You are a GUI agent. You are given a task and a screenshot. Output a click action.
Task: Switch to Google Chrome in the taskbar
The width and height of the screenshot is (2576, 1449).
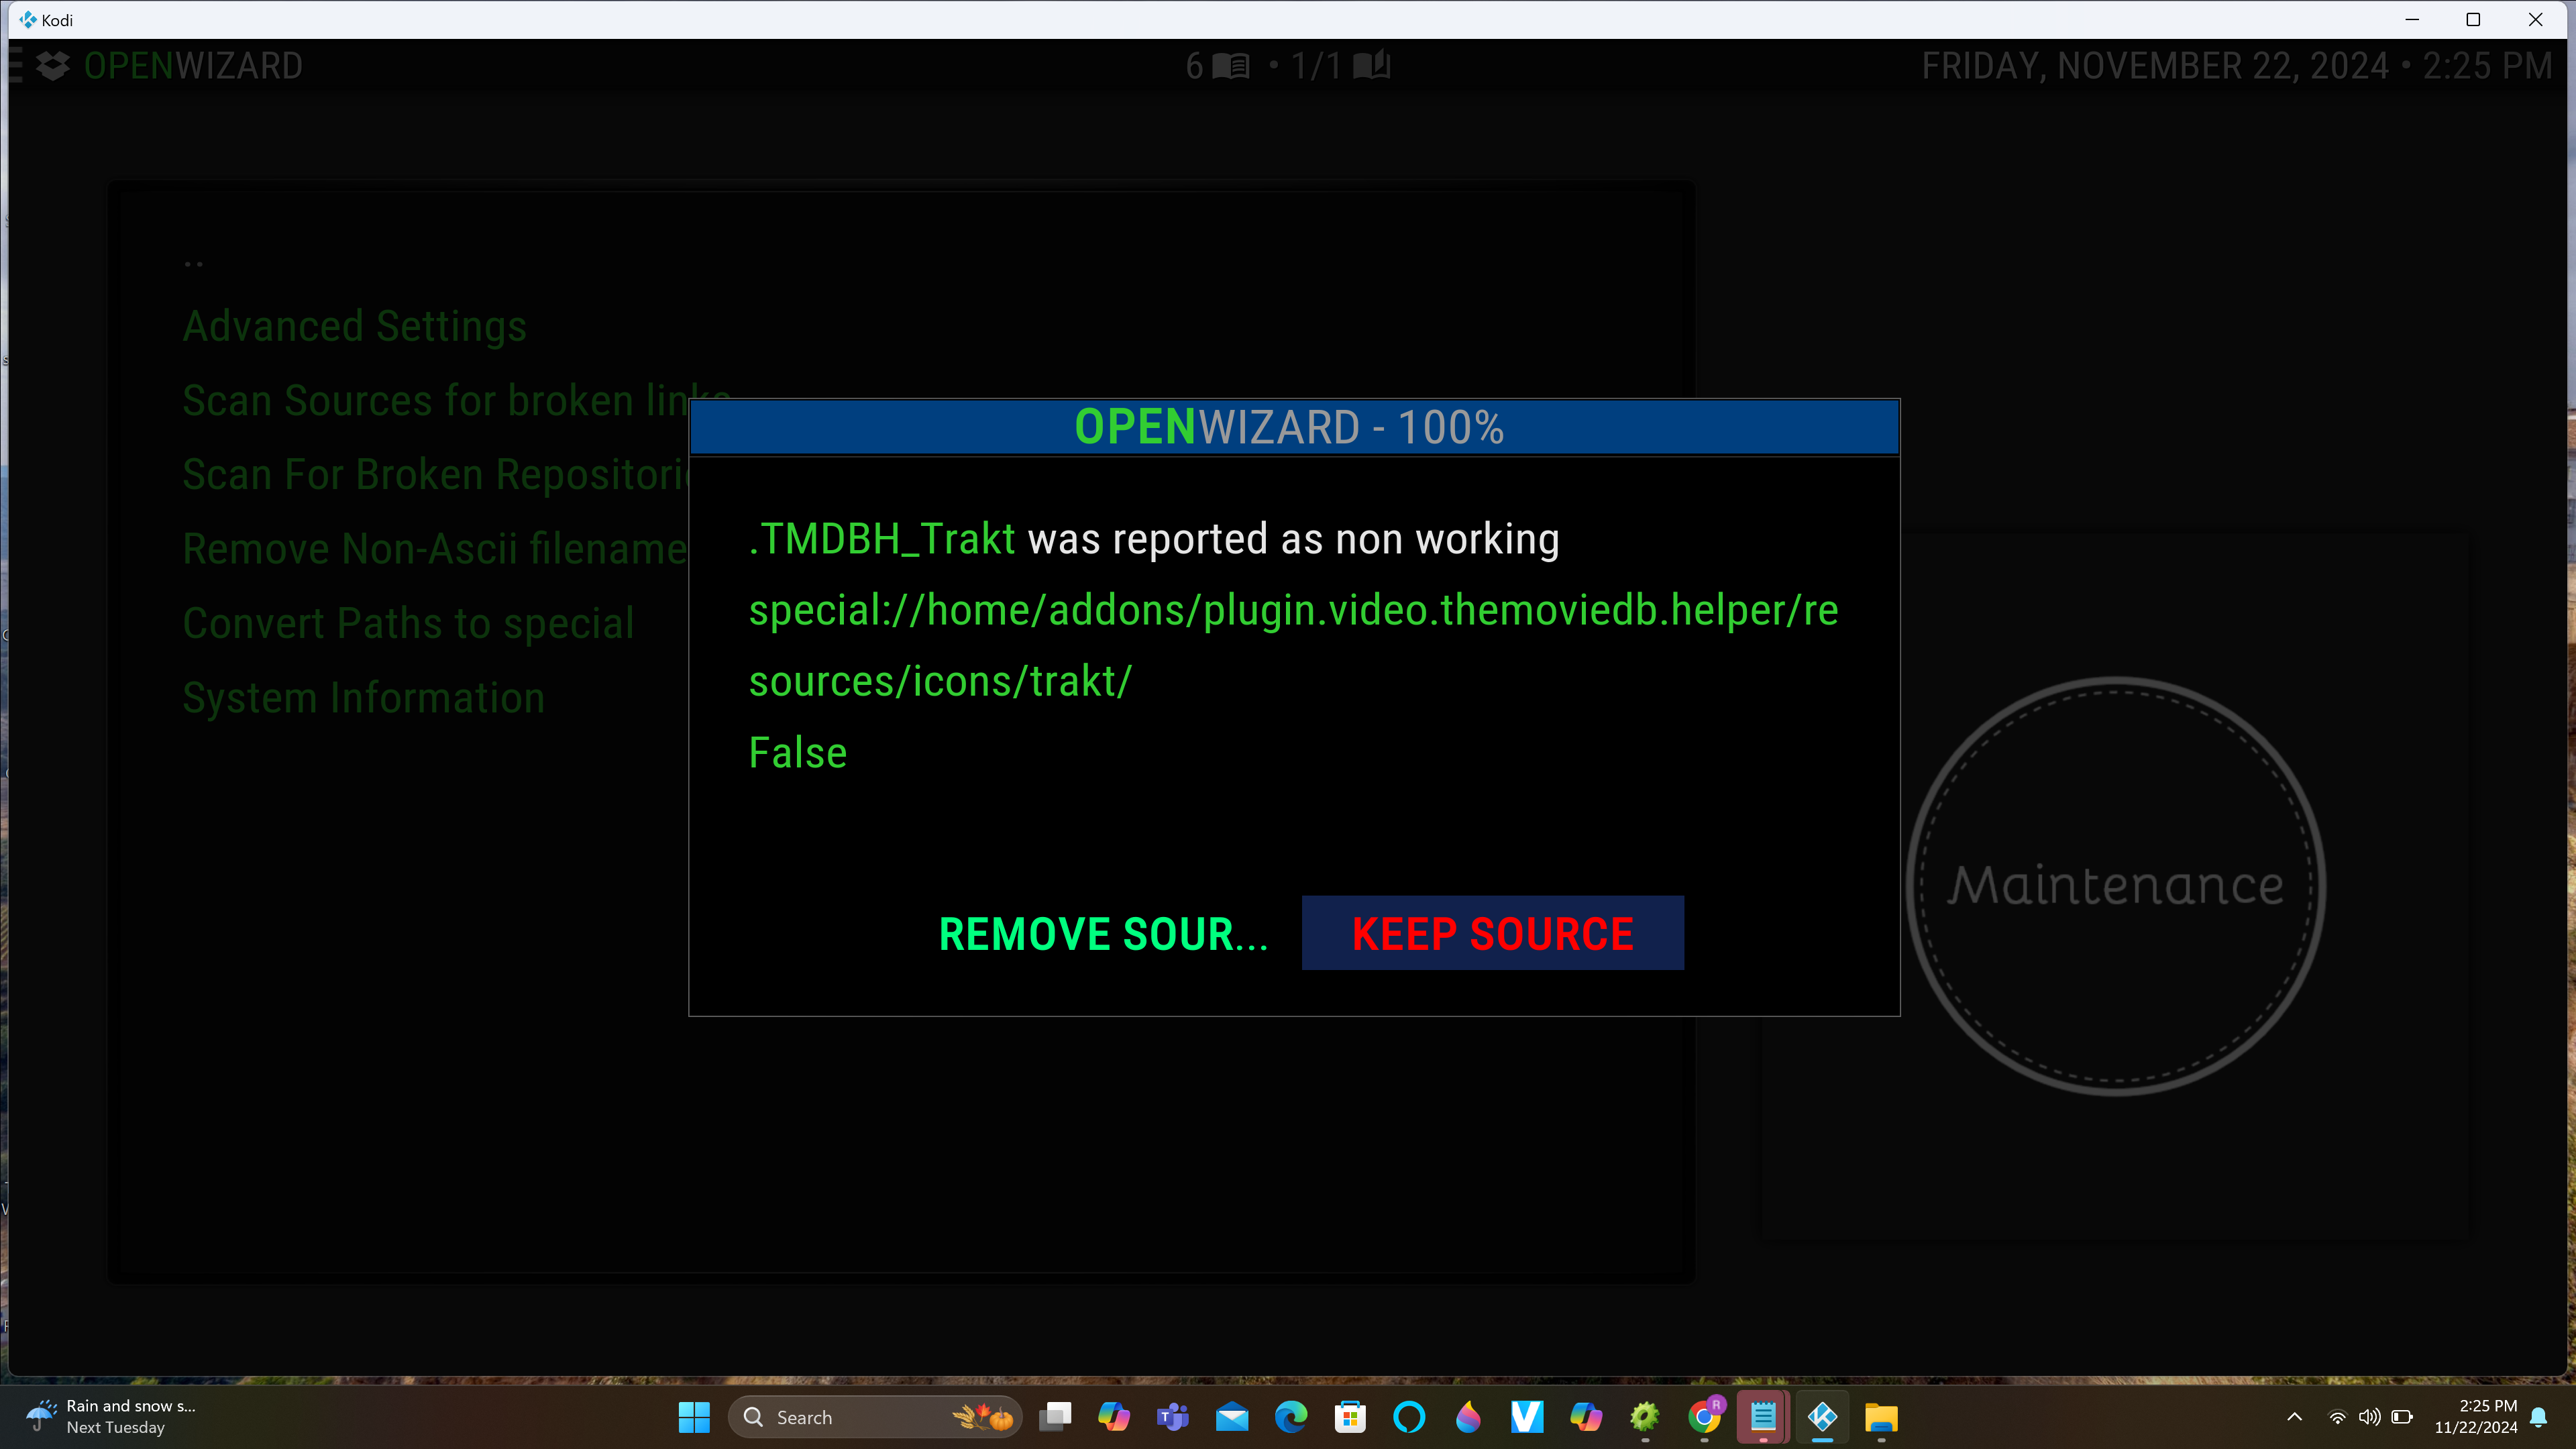[x=1704, y=1417]
